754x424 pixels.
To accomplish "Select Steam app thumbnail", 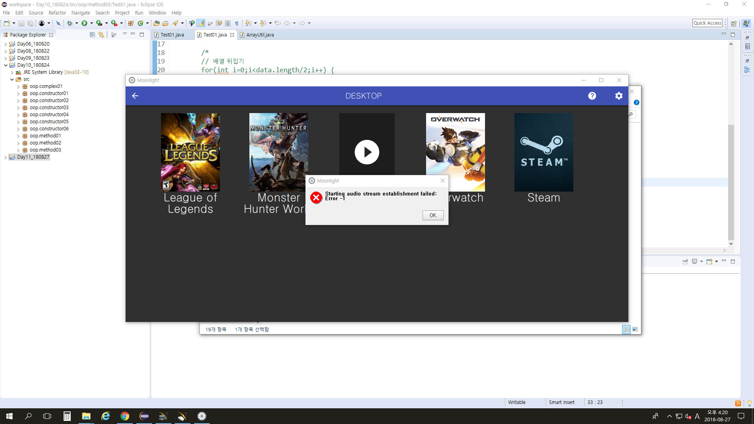I will (x=544, y=152).
